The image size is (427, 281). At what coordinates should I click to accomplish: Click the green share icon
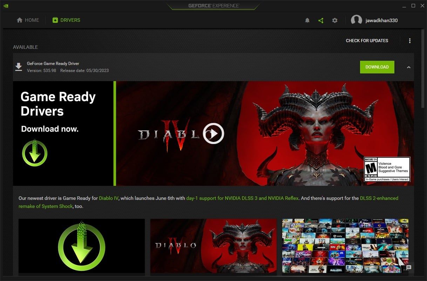[x=321, y=20]
